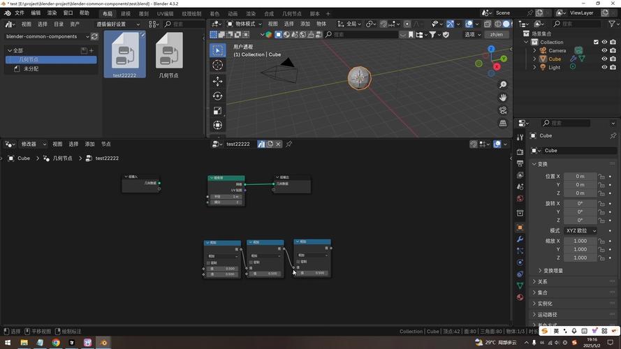This screenshot has width=621, height=349.
Task: Select the 3D Cursor tool
Action: click(217, 65)
